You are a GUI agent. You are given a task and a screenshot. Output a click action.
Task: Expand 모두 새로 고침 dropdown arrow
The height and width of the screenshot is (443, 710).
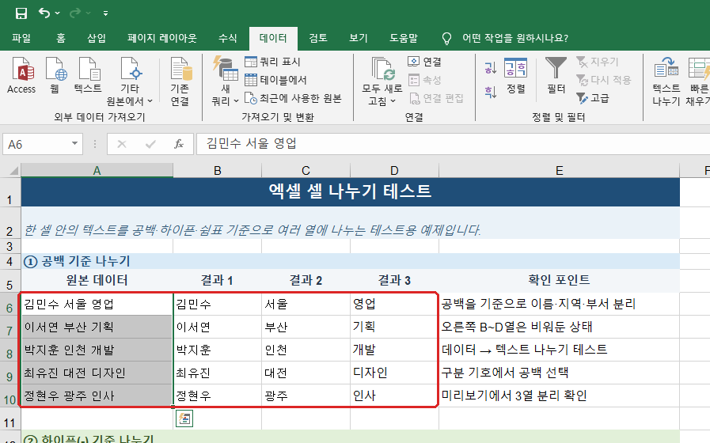click(x=393, y=100)
